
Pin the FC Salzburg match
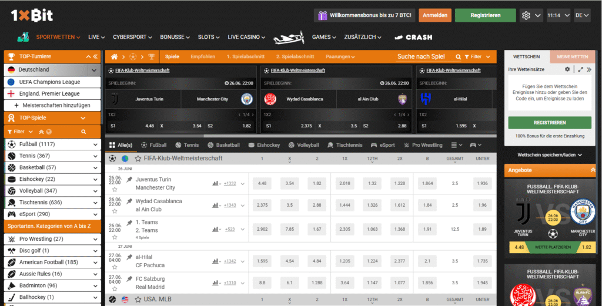point(129,279)
